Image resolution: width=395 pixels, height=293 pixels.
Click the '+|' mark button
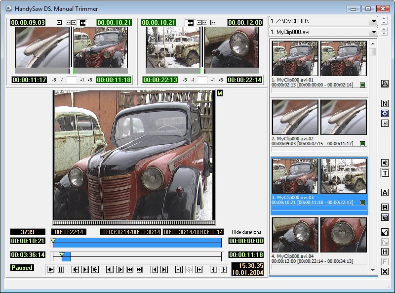(179, 270)
